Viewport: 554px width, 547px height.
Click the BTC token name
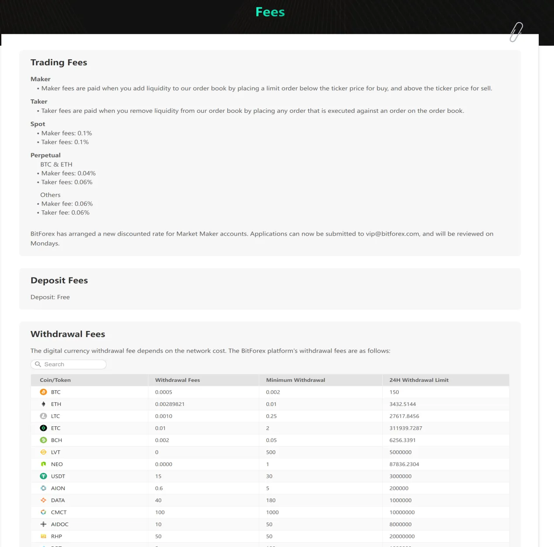pos(56,392)
